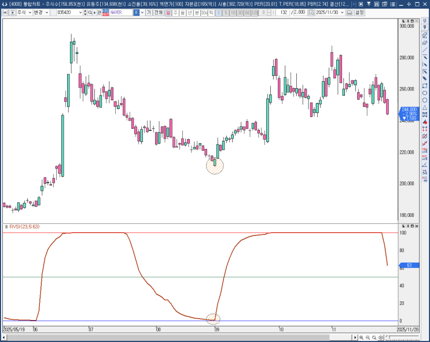This screenshot has width=430, height=342.
Task: Click the 5 interval button
Action: (226, 13)
